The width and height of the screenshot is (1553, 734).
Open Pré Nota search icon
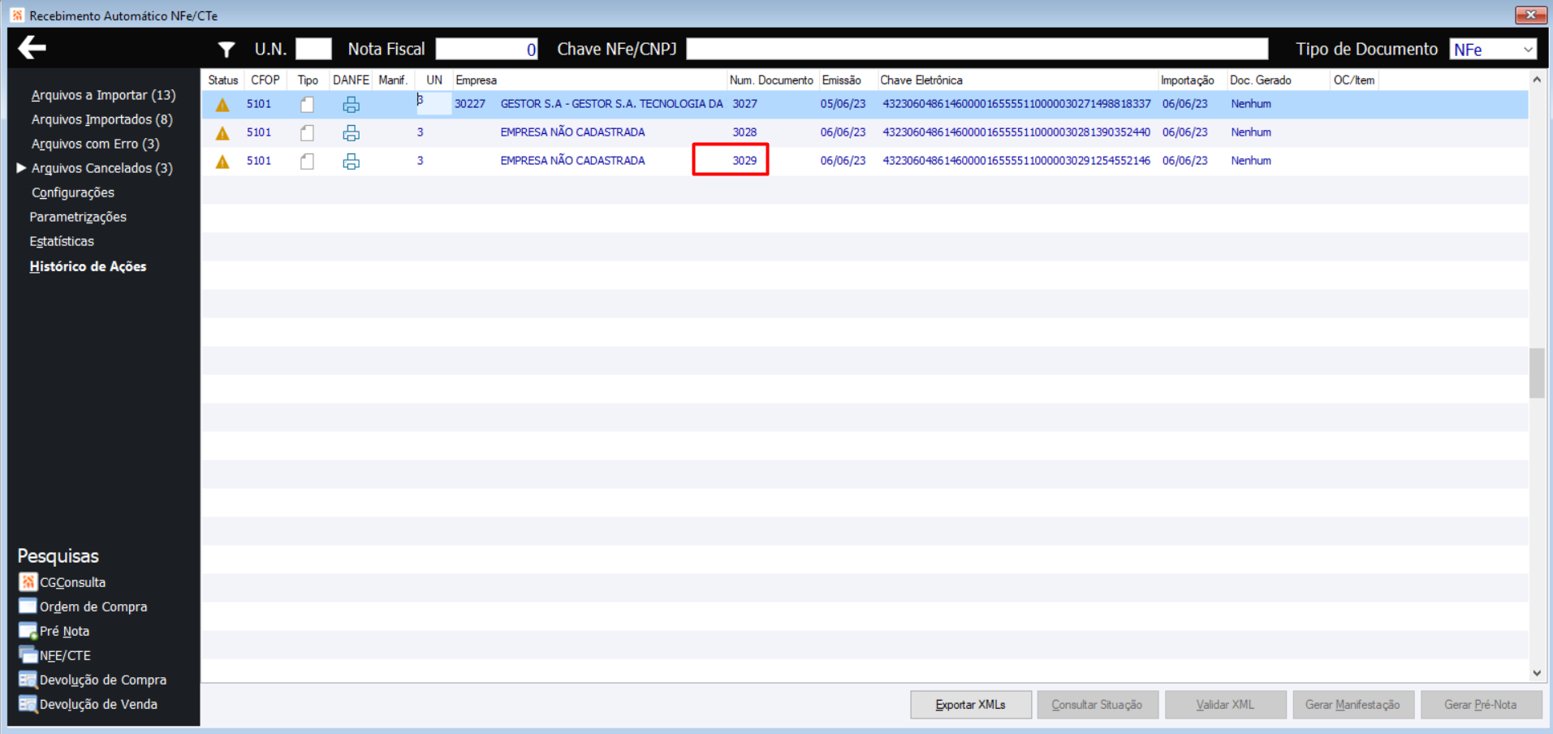click(x=28, y=630)
